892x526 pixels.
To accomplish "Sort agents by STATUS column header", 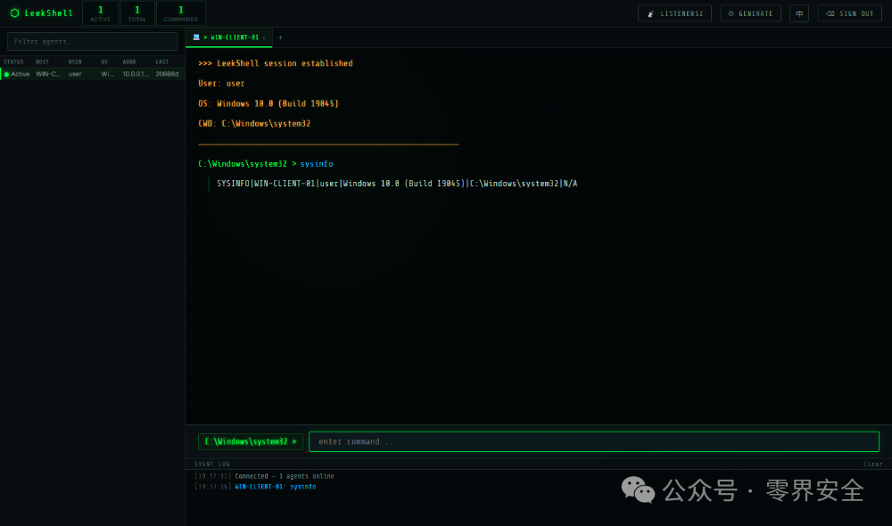I will pos(13,62).
